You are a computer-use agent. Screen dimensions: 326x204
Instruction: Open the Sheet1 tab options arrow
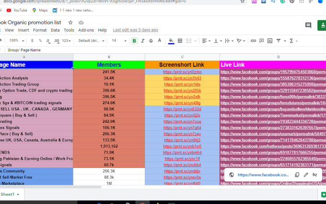(18, 194)
